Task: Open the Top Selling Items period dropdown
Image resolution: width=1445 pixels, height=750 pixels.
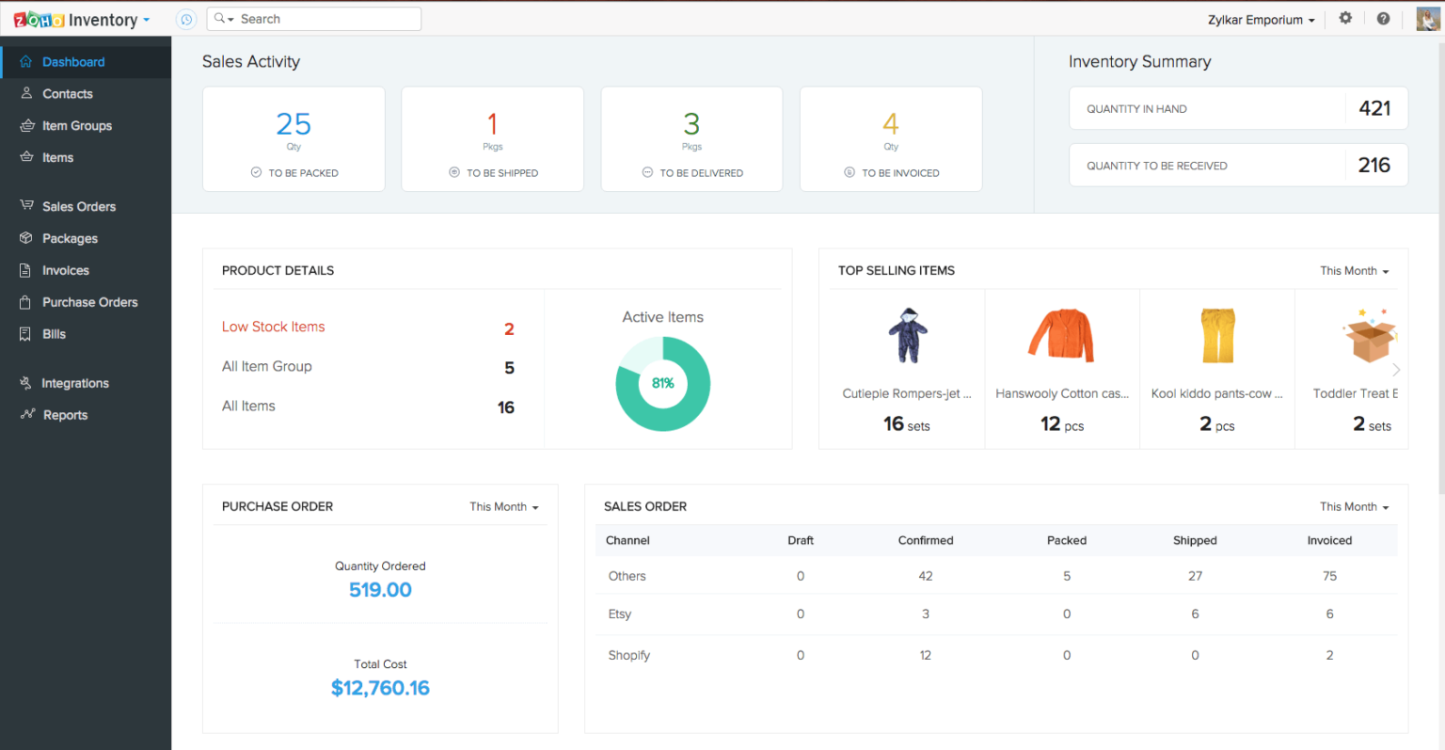Action: click(1353, 270)
